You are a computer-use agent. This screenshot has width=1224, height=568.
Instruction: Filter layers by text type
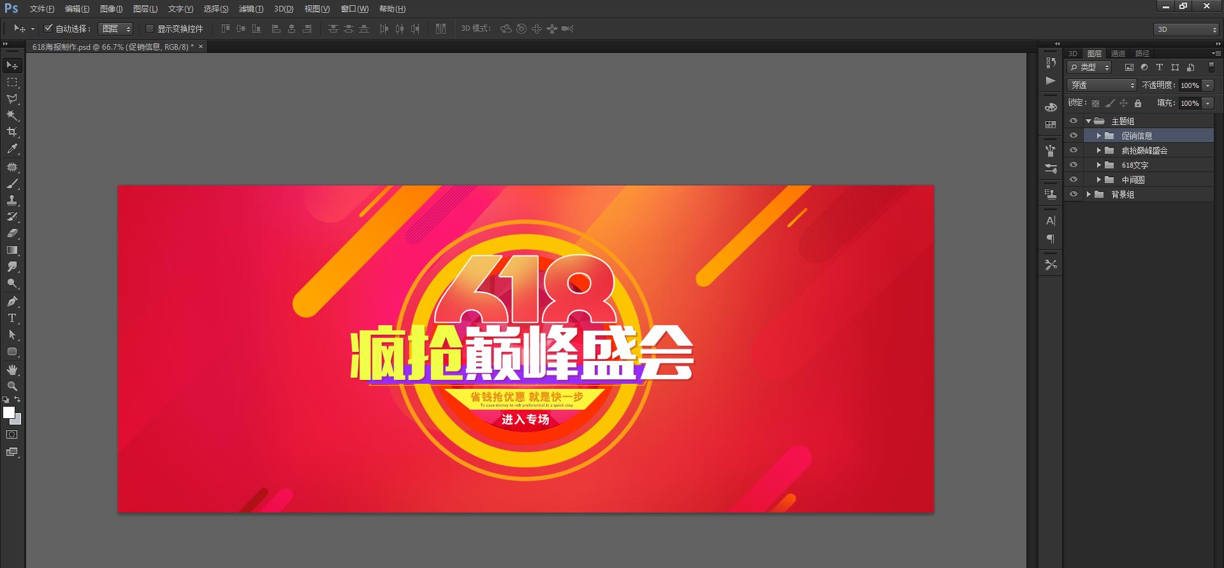point(1160,67)
